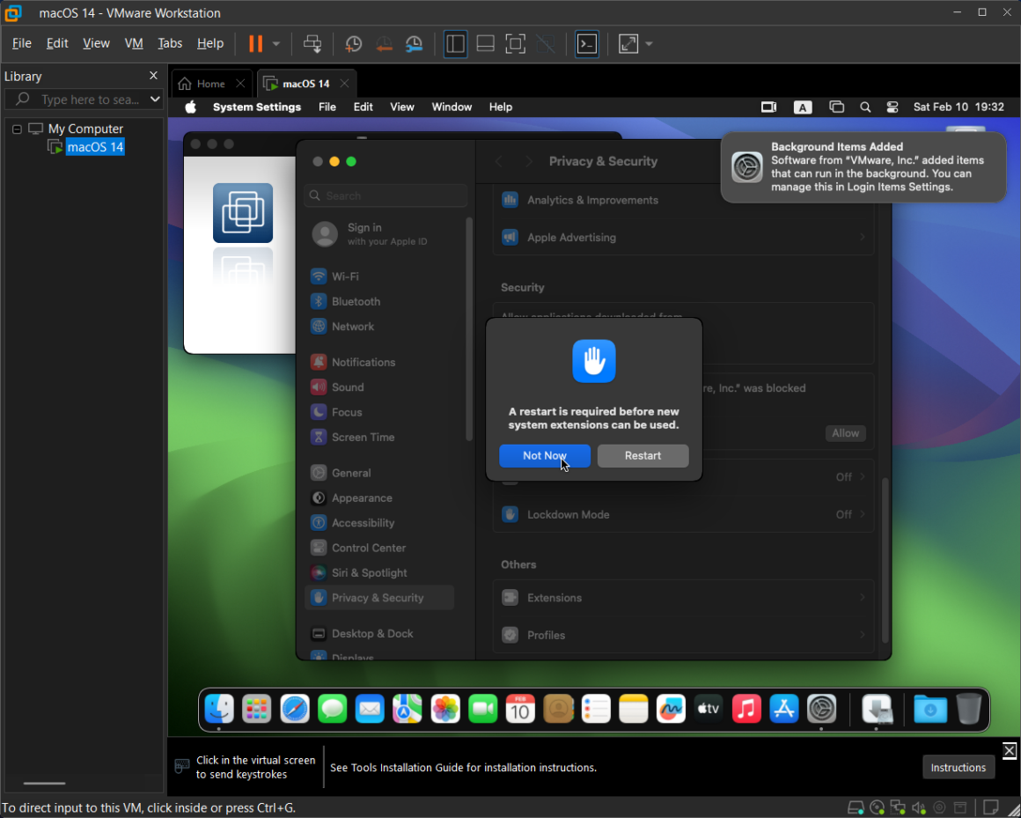Open the VMware View menu
Image resolution: width=1021 pixels, height=818 pixels.
point(96,43)
